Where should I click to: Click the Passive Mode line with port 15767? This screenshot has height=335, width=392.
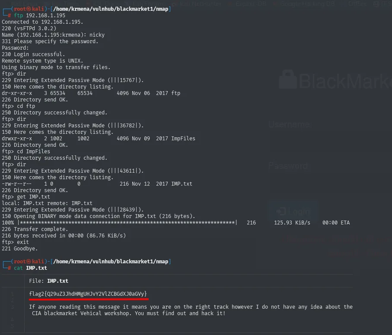73,80
